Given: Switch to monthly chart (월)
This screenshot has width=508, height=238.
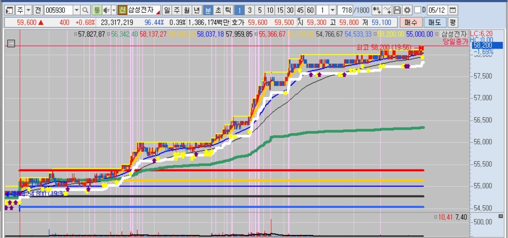Looking at the screenshot, I should pyautogui.click(x=187, y=10).
